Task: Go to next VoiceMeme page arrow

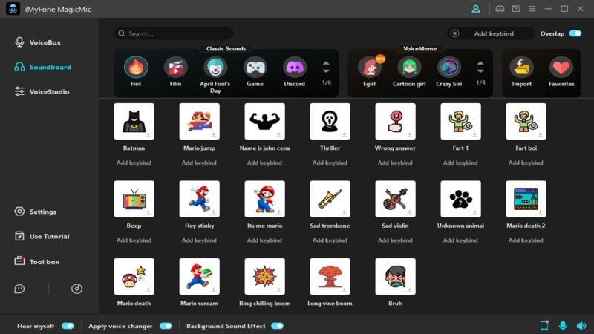Action: (x=480, y=71)
